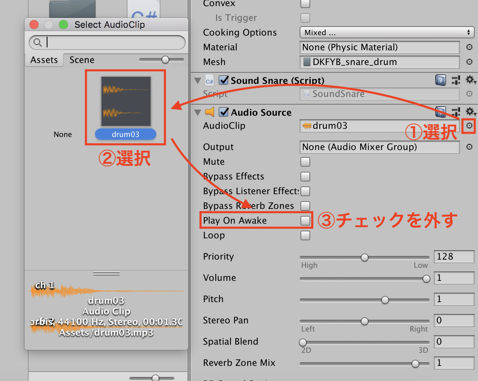This screenshot has height=381, width=478.
Task: Switch to the Scene tab
Action: pyautogui.click(x=81, y=60)
